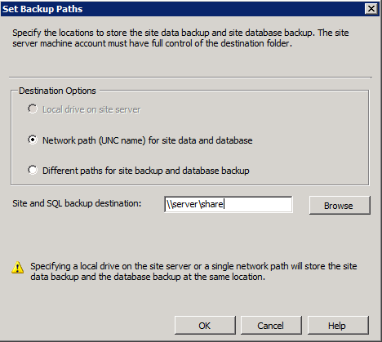Close the Set Backup Paths dialog
Viewport: 382px width, 342px height.
pos(371,9)
